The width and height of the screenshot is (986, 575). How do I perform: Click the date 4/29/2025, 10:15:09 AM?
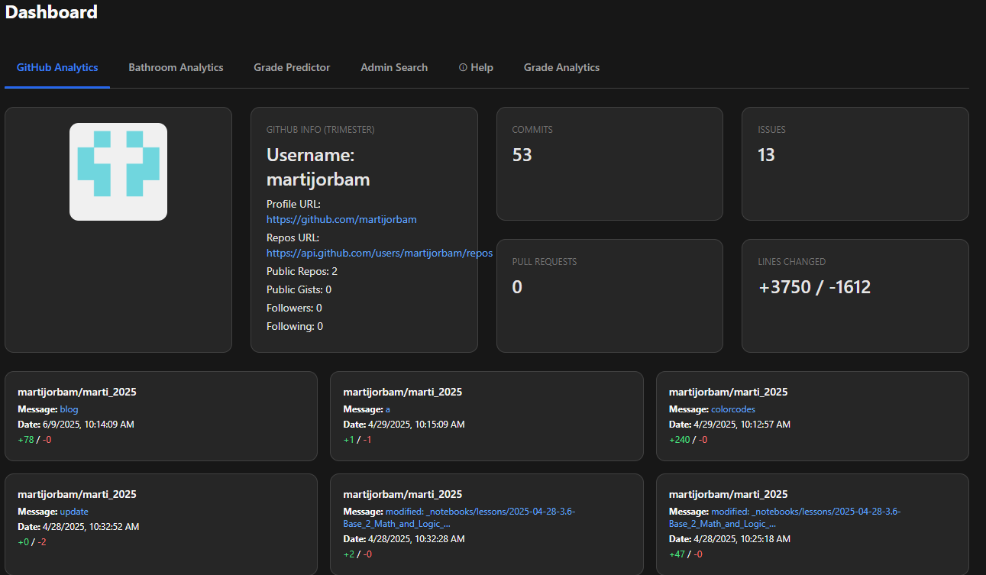[x=417, y=424]
